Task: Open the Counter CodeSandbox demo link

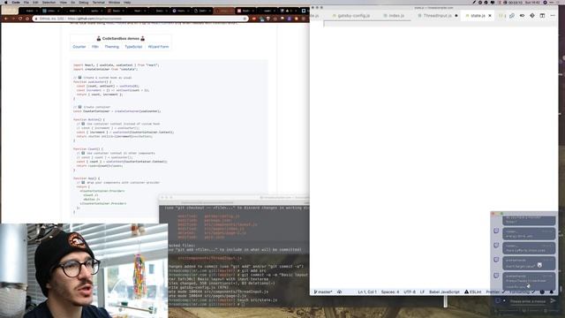Action: [x=79, y=47]
